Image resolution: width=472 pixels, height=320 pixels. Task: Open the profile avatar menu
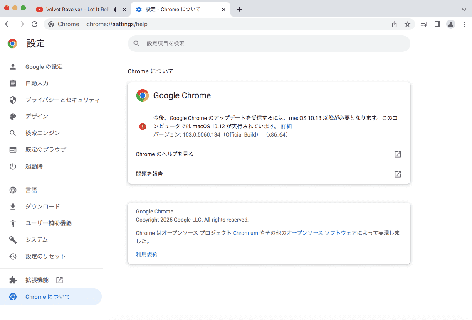pyautogui.click(x=451, y=24)
